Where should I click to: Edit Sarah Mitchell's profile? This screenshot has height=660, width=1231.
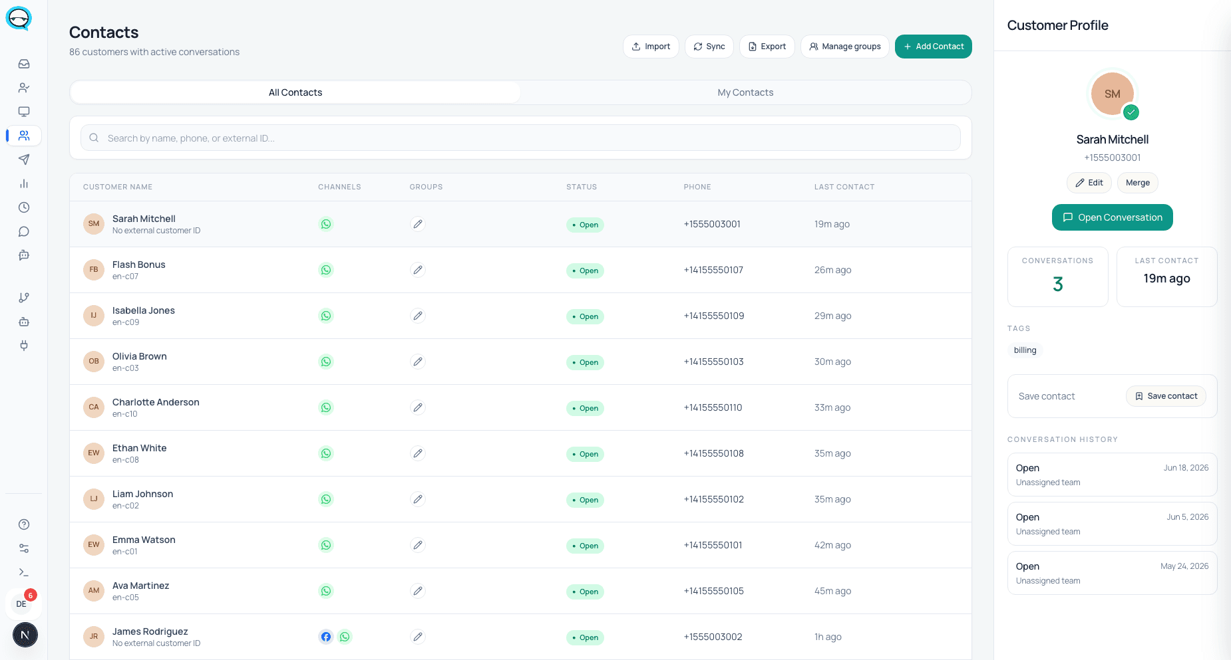pos(1089,183)
